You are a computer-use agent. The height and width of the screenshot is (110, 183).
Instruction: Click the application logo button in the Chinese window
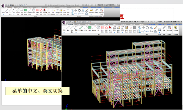(64, 23)
